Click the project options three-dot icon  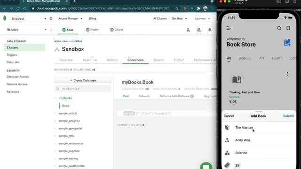(51, 30)
